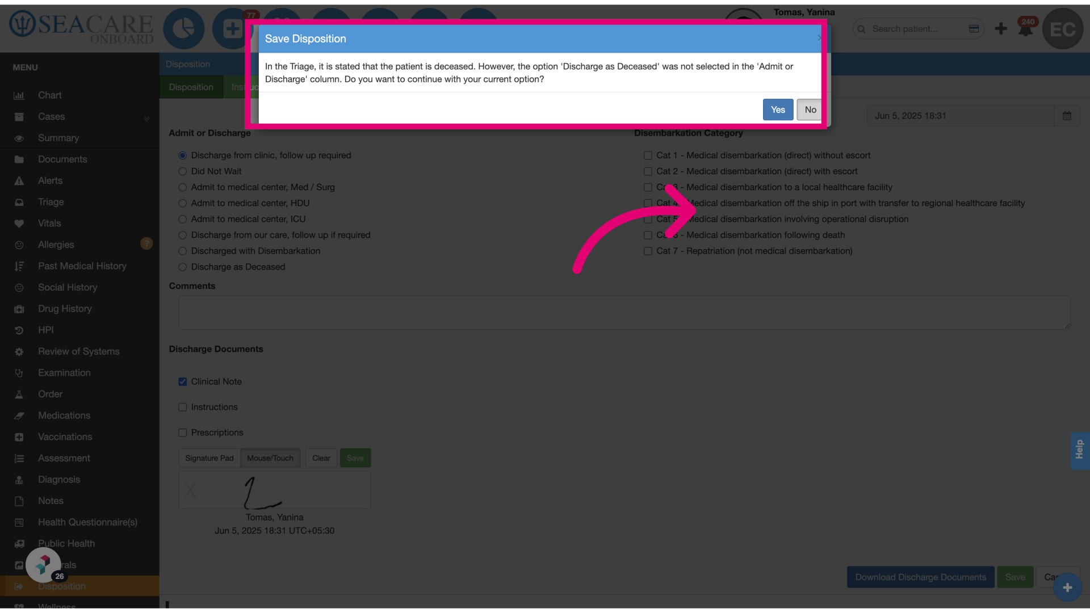
Task: Click the signature drawing box
Action: [275, 490]
